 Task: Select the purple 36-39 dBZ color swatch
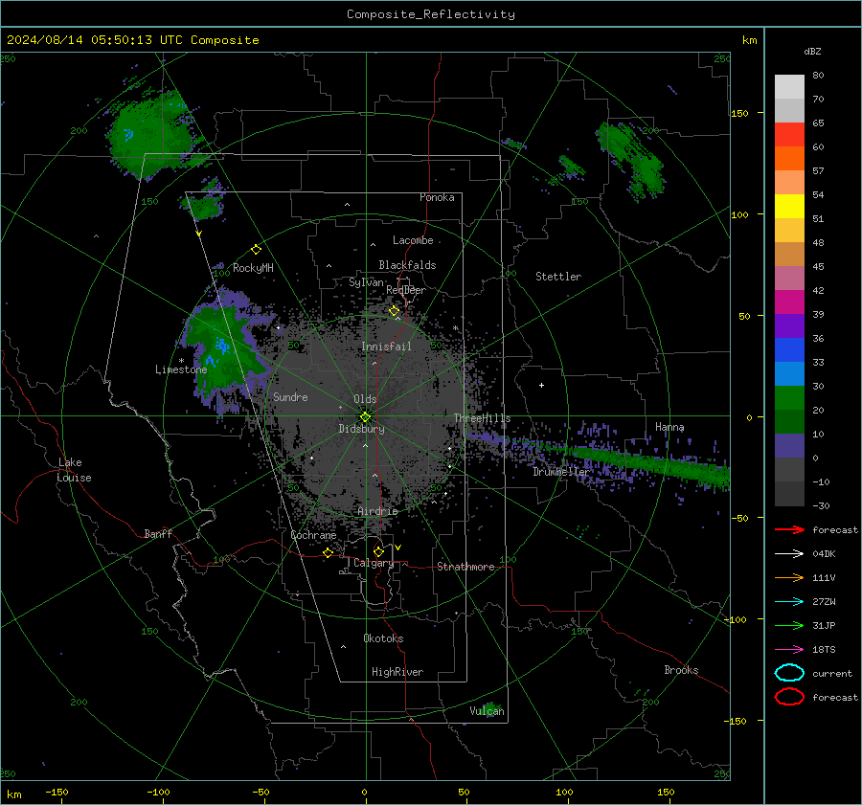[789, 325]
